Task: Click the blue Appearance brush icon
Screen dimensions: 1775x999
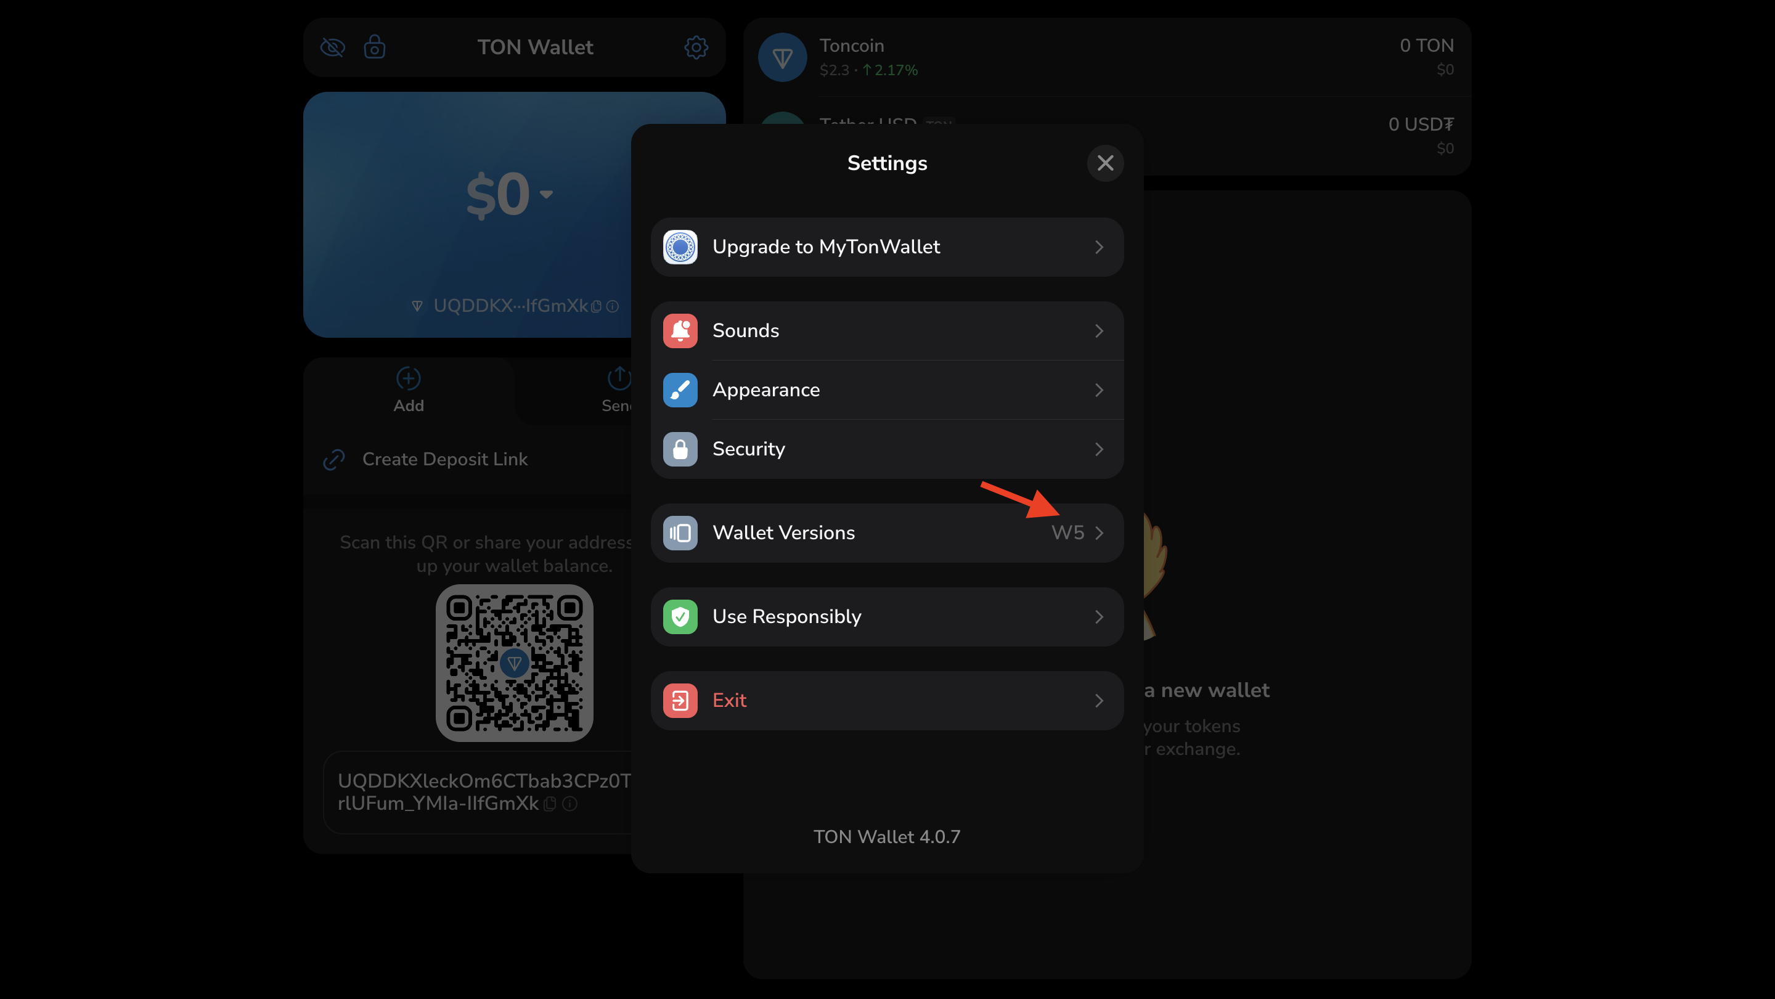Action: coord(680,390)
